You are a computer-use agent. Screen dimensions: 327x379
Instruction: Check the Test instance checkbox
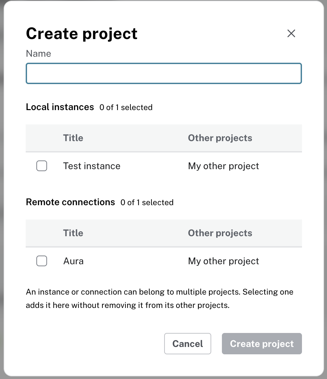click(x=42, y=166)
